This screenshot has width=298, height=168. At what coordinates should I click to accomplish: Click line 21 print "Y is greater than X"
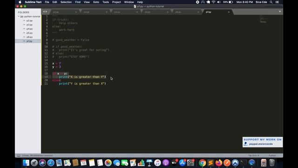point(82,84)
